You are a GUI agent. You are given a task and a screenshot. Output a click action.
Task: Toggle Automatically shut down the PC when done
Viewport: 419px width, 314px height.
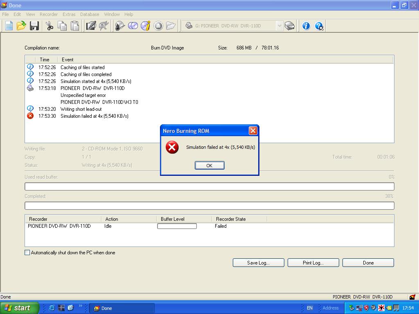point(27,253)
